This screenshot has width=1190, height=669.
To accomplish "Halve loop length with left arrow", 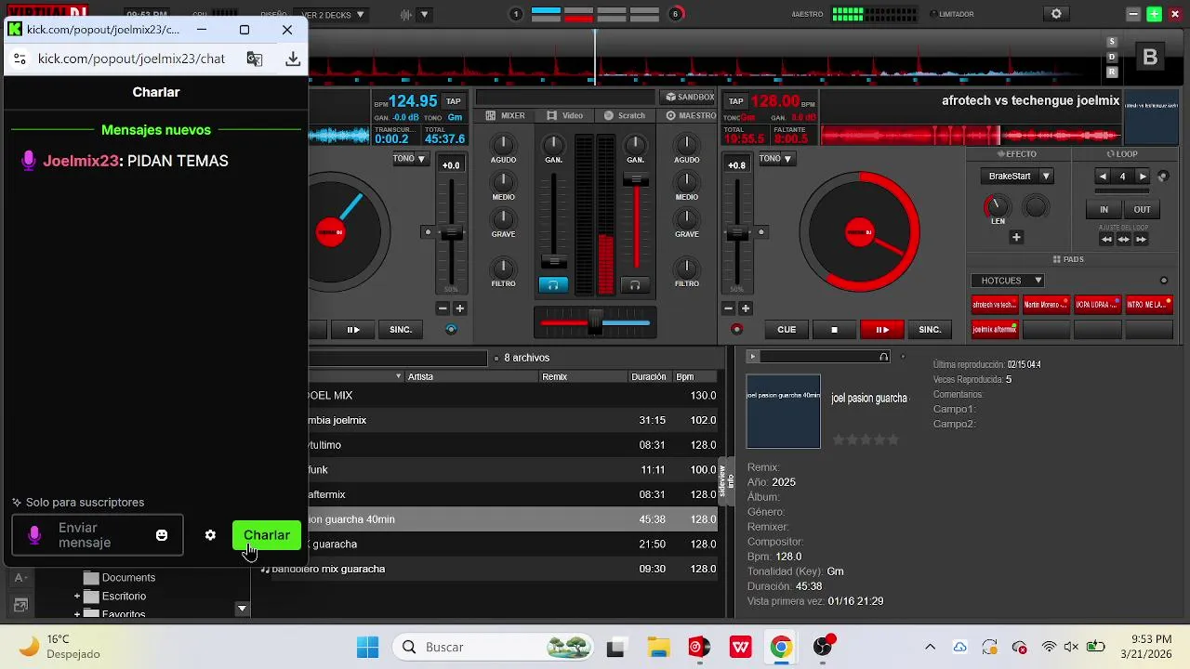I will [x=1103, y=177].
